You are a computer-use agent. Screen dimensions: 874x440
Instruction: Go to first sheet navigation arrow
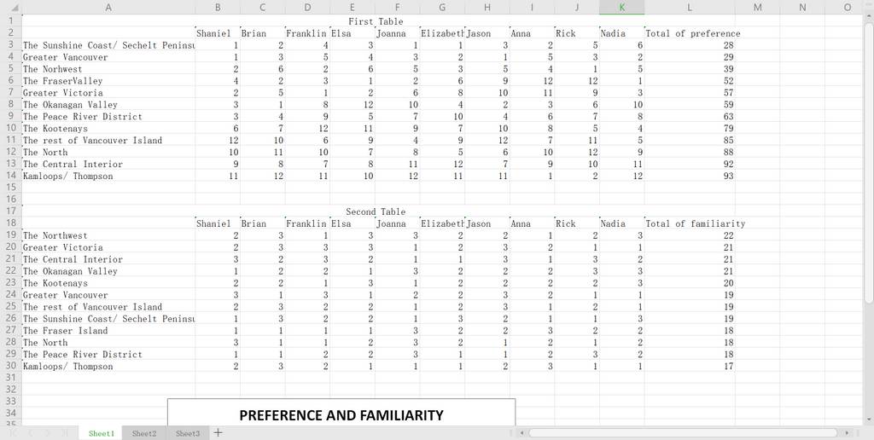point(15,433)
